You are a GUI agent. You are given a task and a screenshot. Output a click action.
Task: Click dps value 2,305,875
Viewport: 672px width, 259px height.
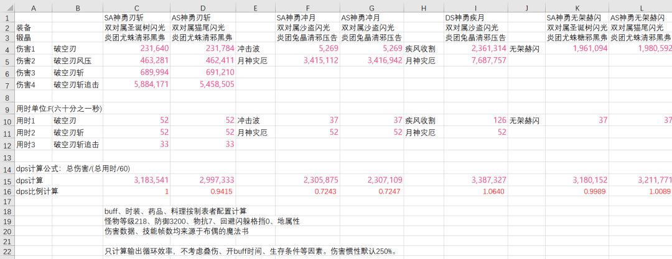coord(320,181)
